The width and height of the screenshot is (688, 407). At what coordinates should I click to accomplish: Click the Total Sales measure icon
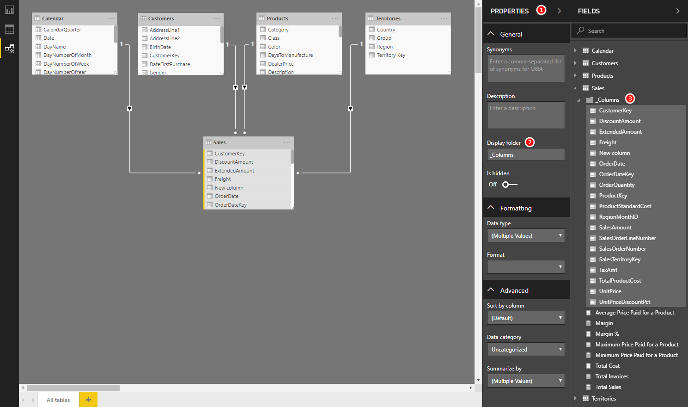pos(588,387)
